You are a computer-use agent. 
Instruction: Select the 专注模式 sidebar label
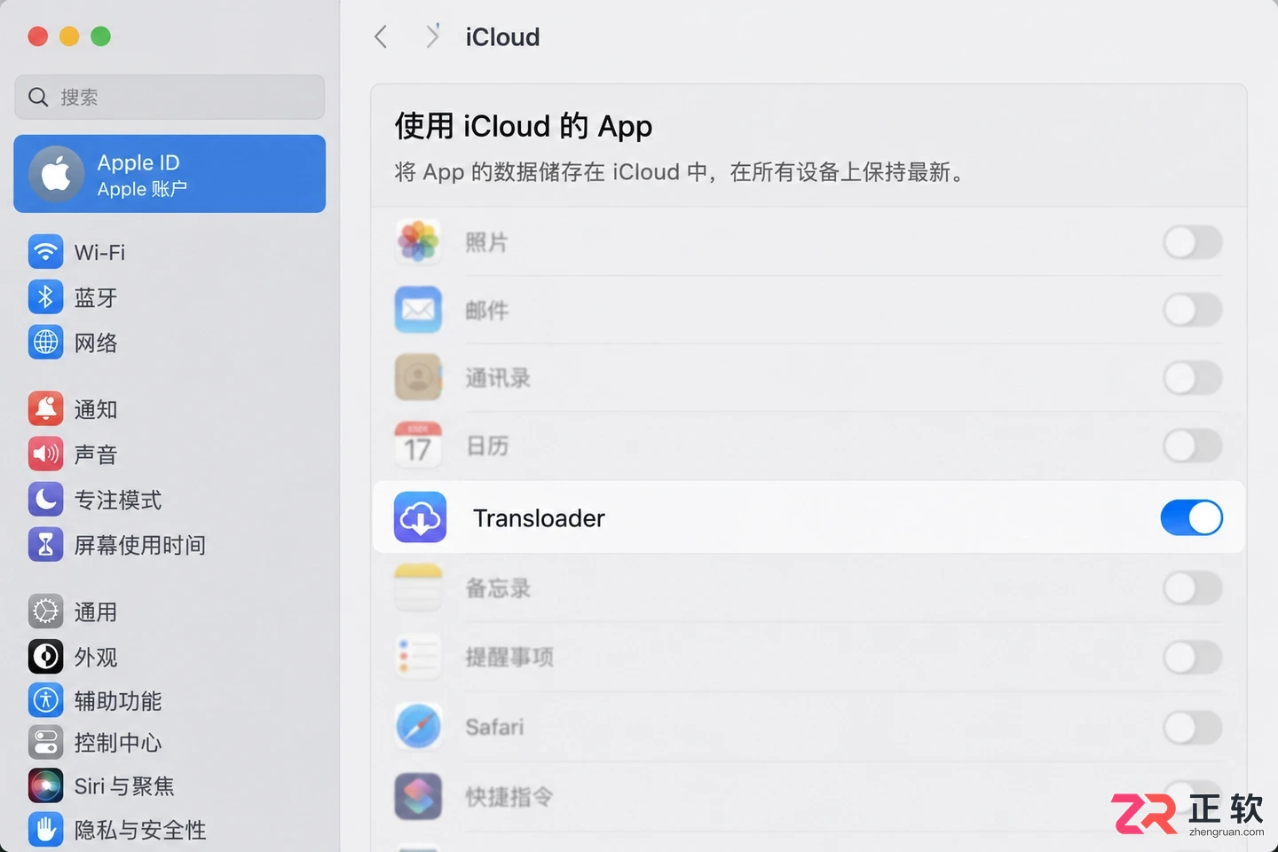point(118,501)
